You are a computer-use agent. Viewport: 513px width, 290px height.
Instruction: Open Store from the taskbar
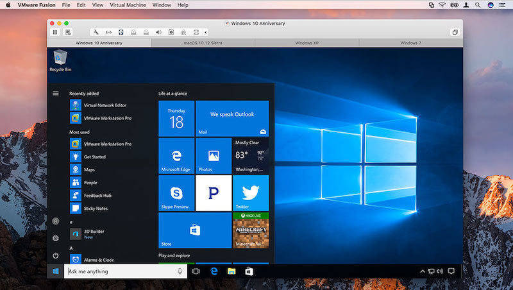(x=249, y=271)
